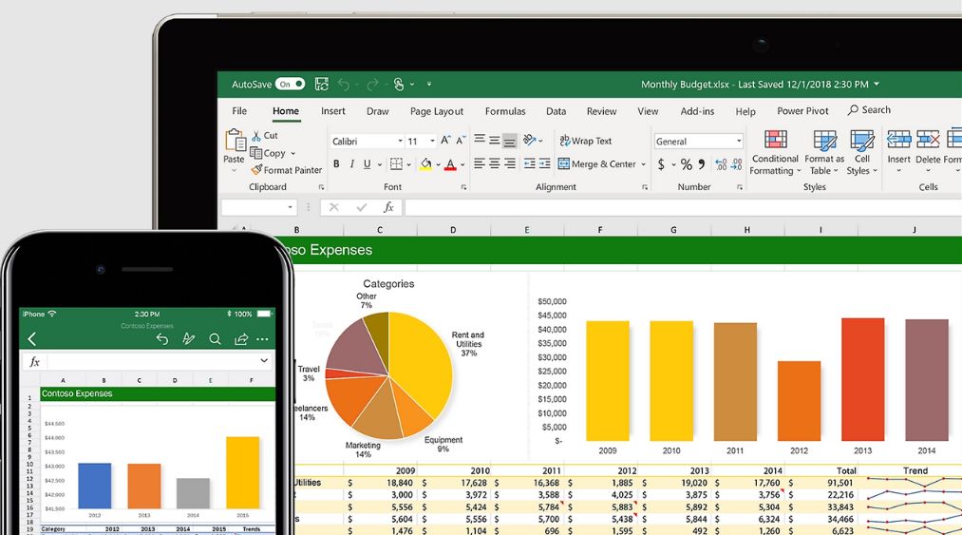This screenshot has height=535, width=962.
Task: Switch to the Data tab
Action: coord(556,111)
